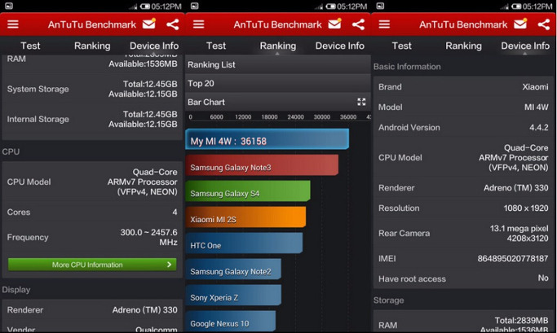Open Ranking List row

pyautogui.click(x=278, y=64)
